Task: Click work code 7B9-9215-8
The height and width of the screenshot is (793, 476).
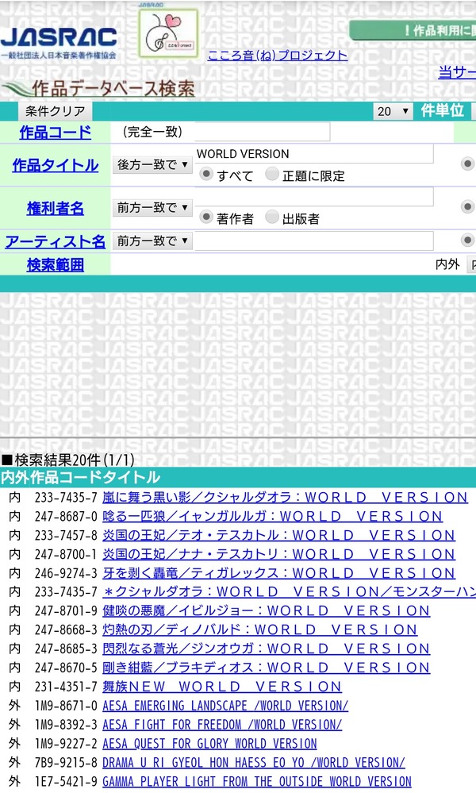Action: pos(66,763)
